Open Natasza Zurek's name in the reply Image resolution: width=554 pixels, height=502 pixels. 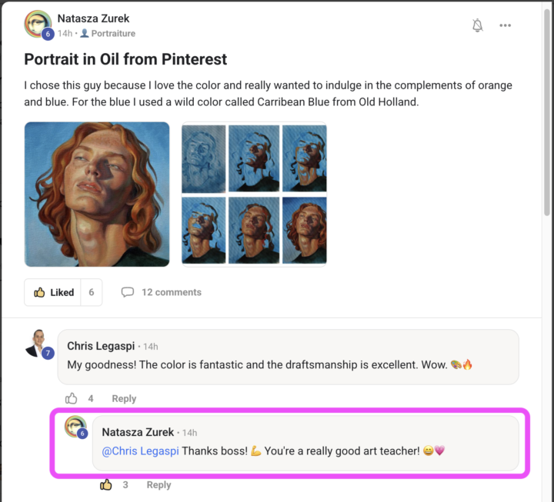[x=138, y=432]
